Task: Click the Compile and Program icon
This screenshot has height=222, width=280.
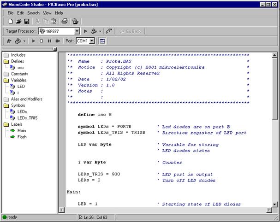Action: [x=94, y=31]
